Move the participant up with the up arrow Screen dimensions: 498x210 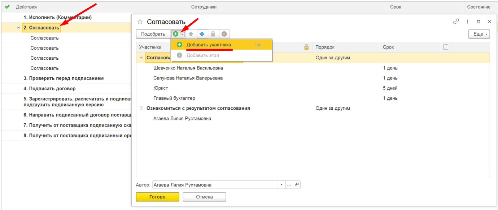coord(191,34)
